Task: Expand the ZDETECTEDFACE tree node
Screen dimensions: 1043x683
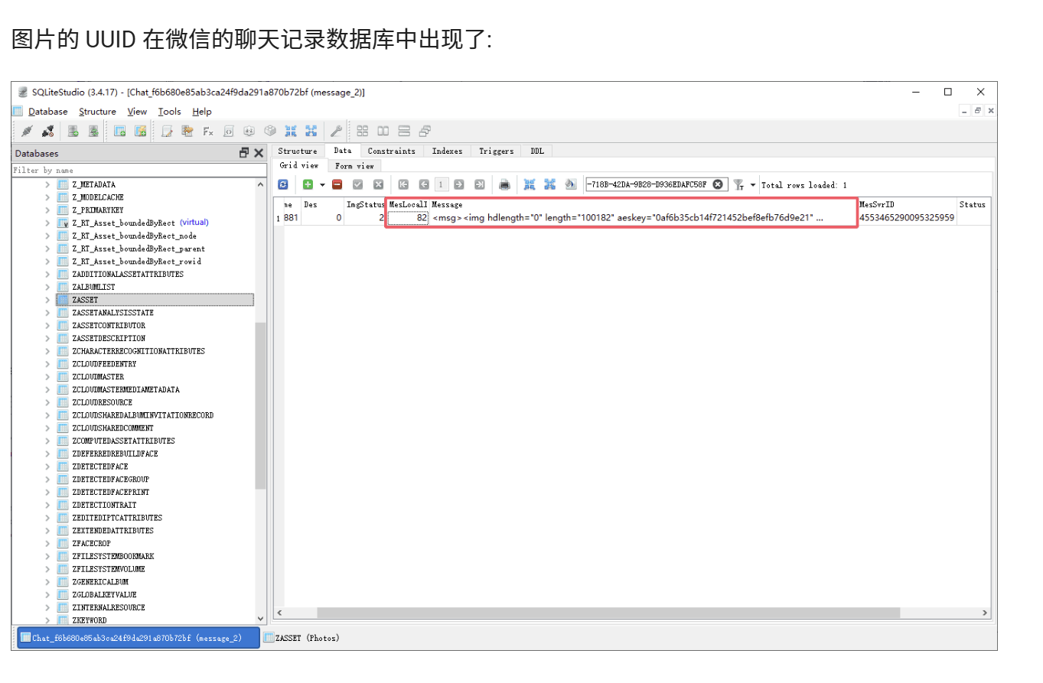Action: (47, 467)
